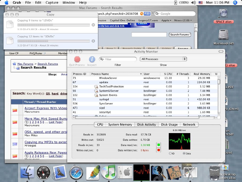Open the Window menu
The height and width of the screenshot is (182, 242).
(69, 2)
